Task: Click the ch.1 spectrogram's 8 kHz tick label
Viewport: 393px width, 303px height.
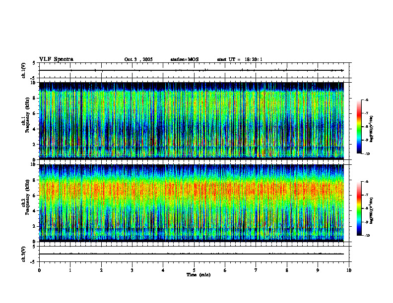Action: (x=34, y=98)
